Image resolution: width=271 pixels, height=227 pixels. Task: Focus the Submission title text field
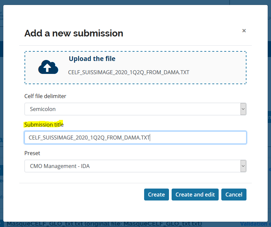(x=135, y=138)
